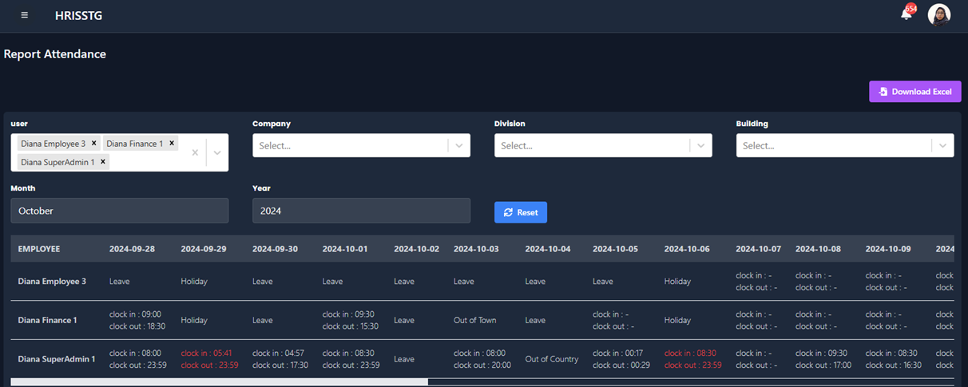This screenshot has height=387, width=968.
Task: Click the 2024-10-06 column header
Action: [687, 249]
